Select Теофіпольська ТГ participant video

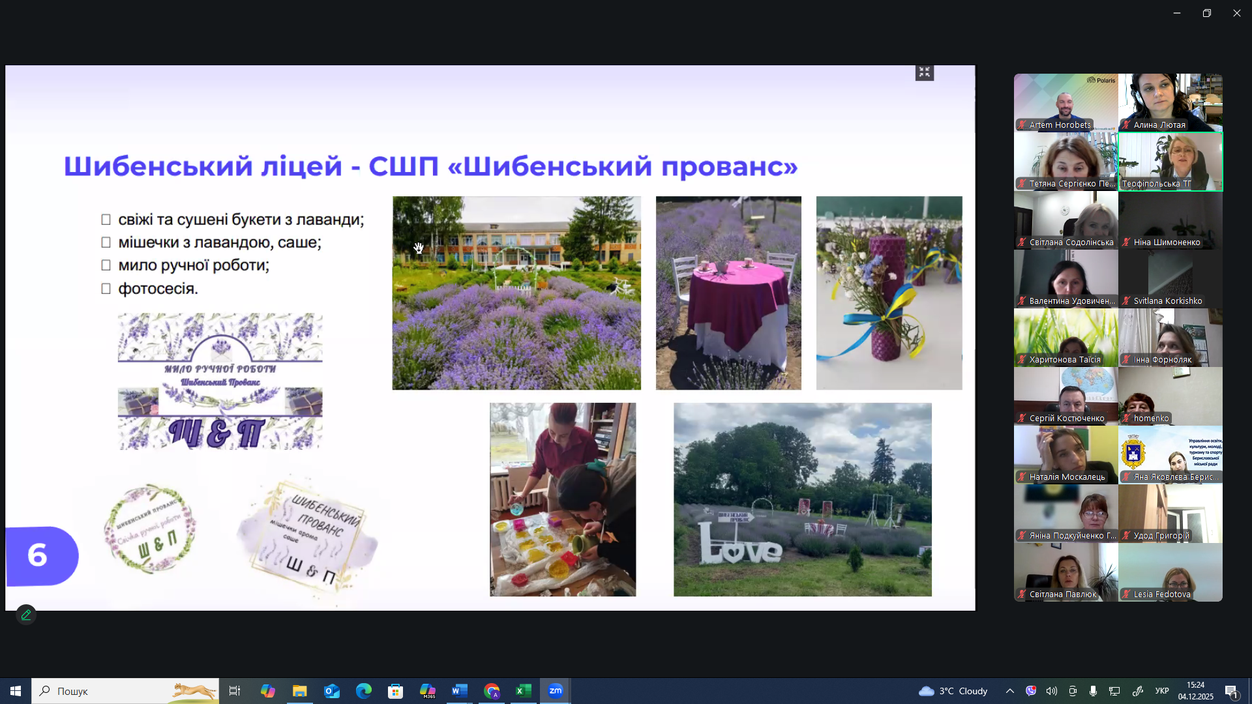[1170, 161]
